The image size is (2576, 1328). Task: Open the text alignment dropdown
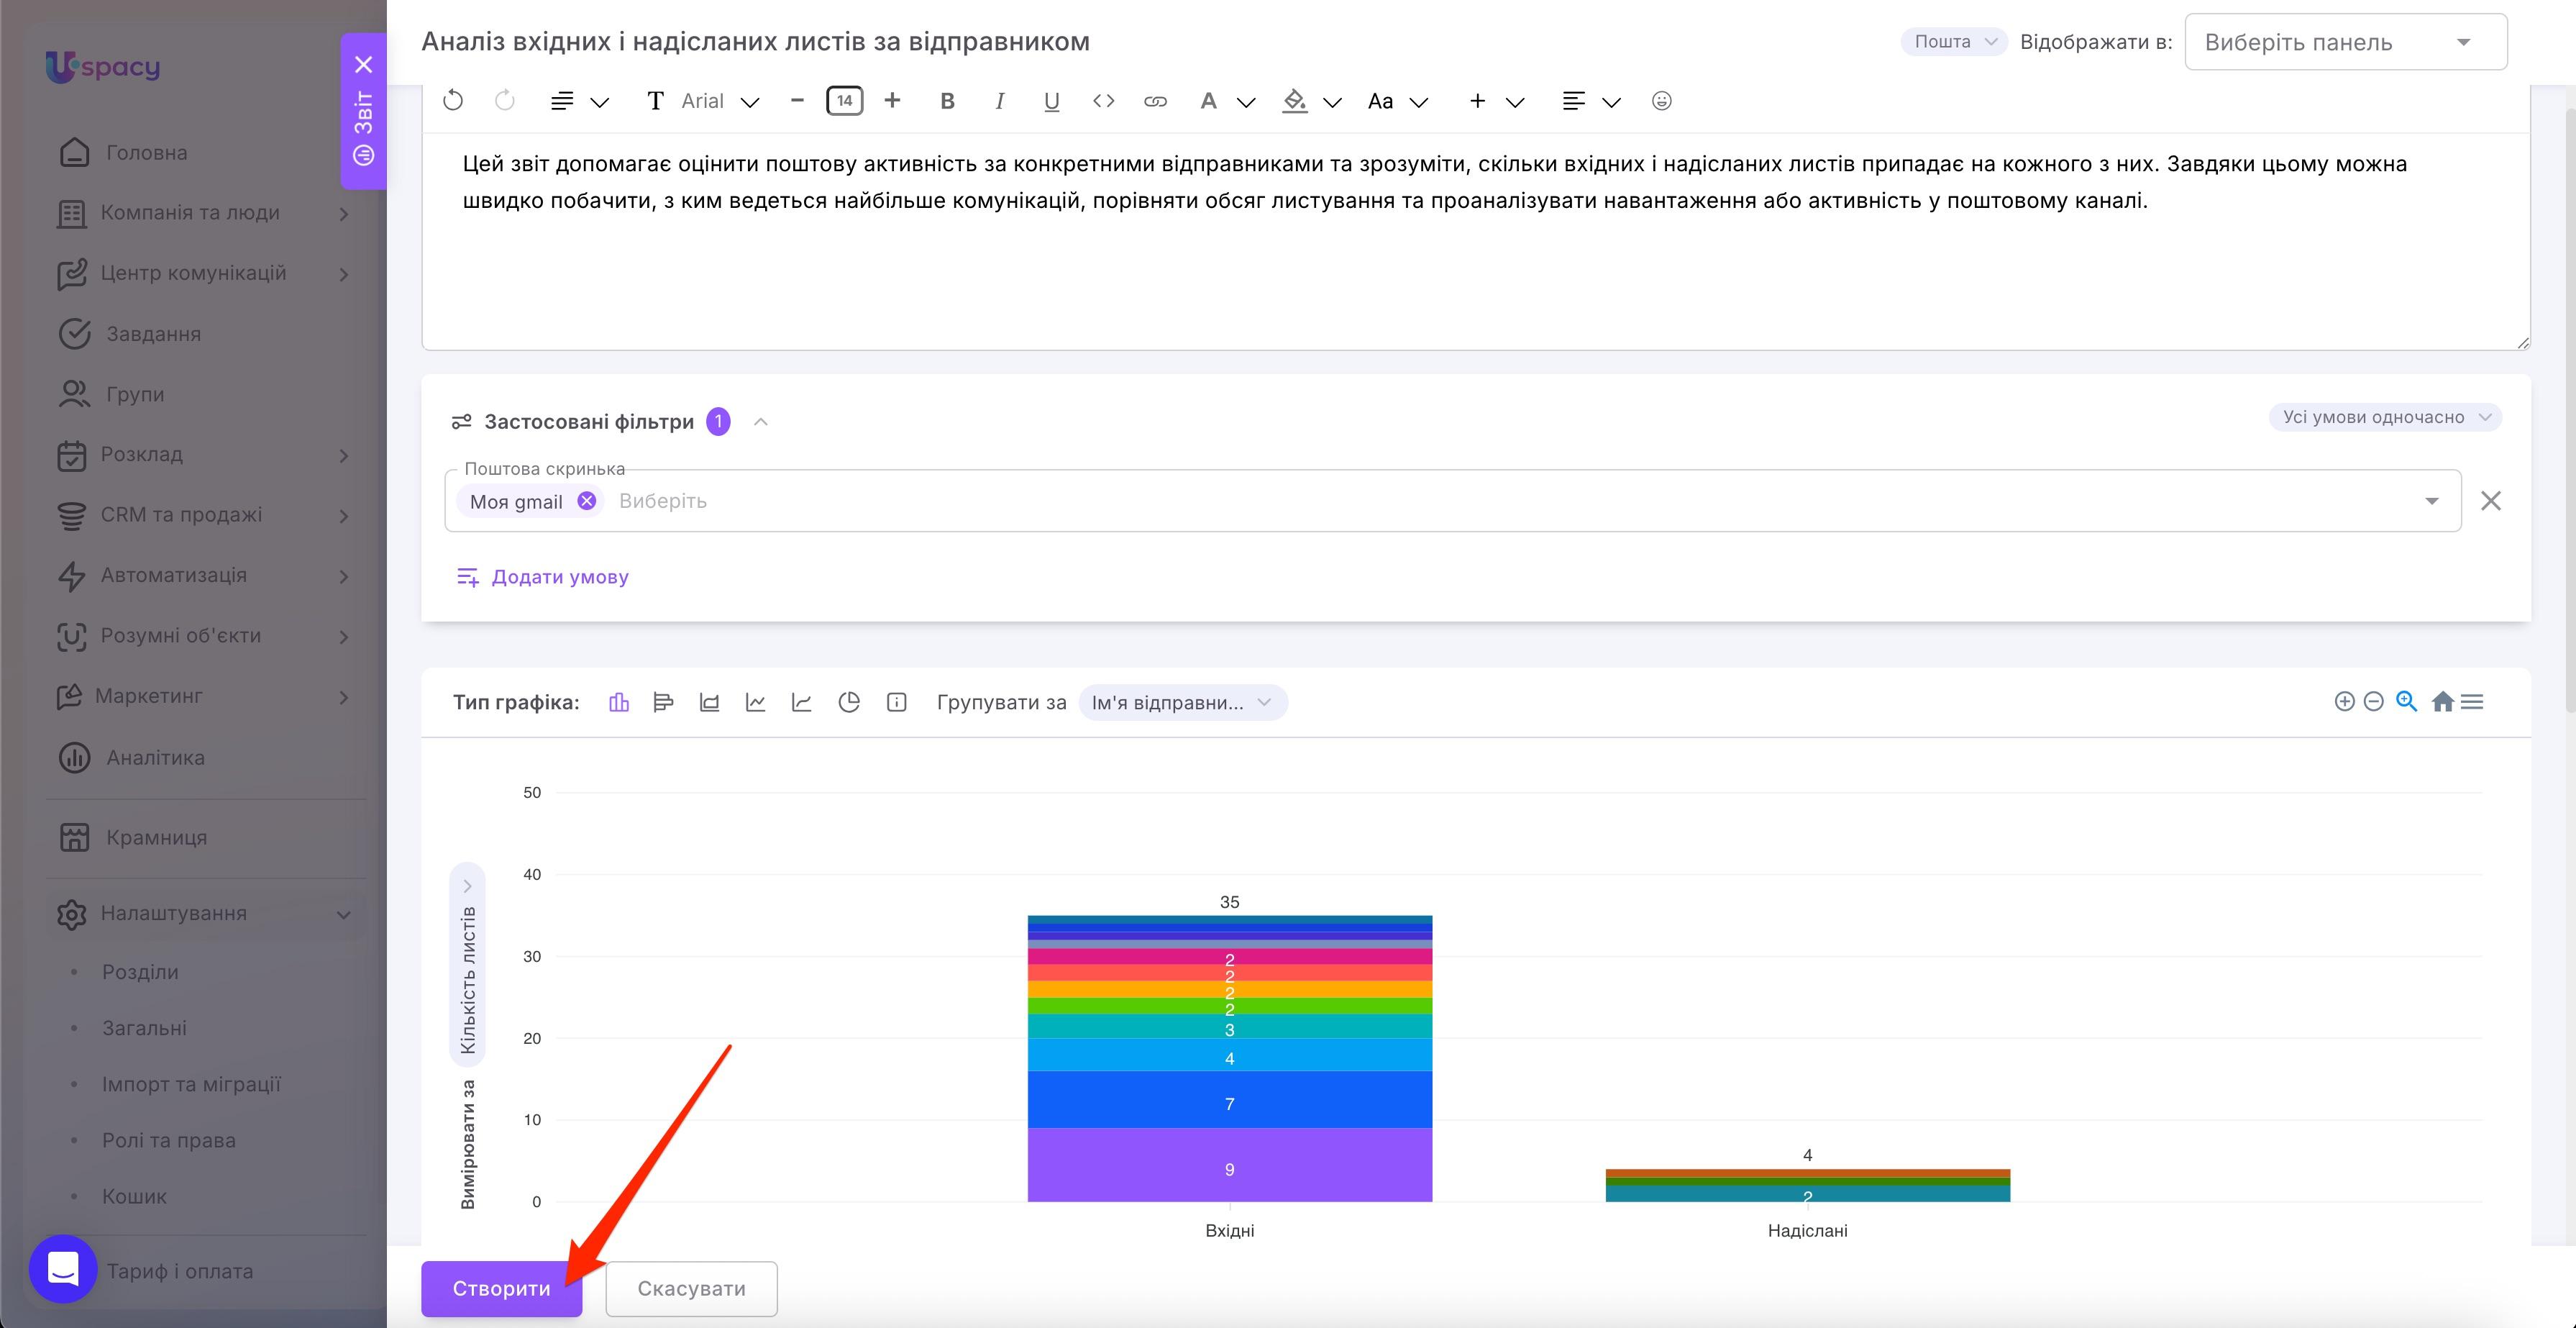1591,101
